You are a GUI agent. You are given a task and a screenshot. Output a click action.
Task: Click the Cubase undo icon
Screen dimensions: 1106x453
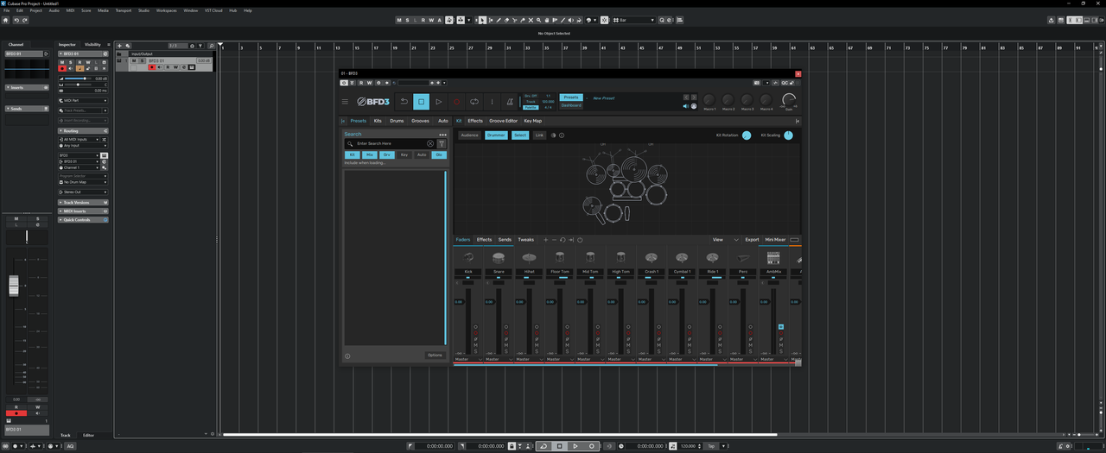point(16,20)
